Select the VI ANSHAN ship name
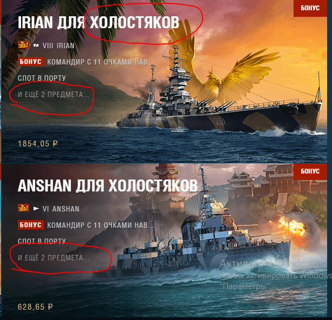The height and width of the screenshot is (320, 332). pos(61,209)
